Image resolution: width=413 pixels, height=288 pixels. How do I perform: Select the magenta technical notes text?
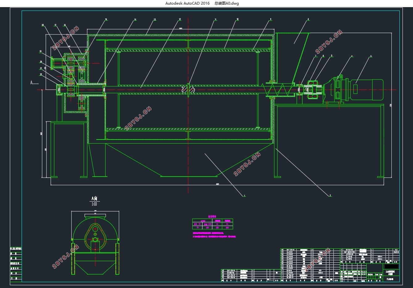click(214, 235)
